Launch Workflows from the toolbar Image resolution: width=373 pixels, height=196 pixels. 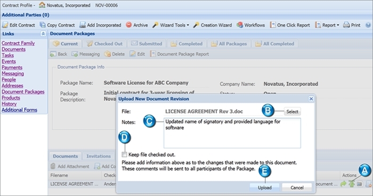pyautogui.click(x=251, y=25)
